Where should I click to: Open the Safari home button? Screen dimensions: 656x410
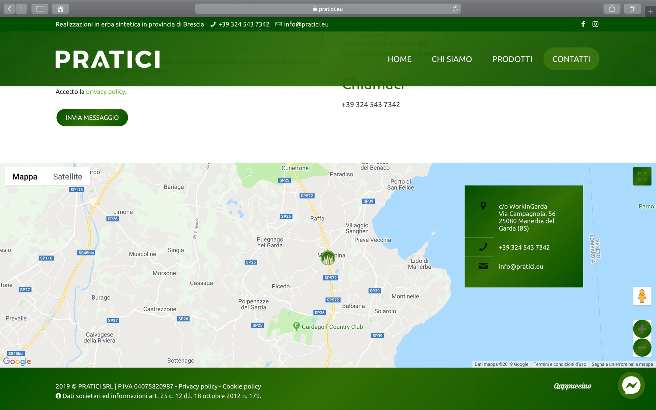60,9
